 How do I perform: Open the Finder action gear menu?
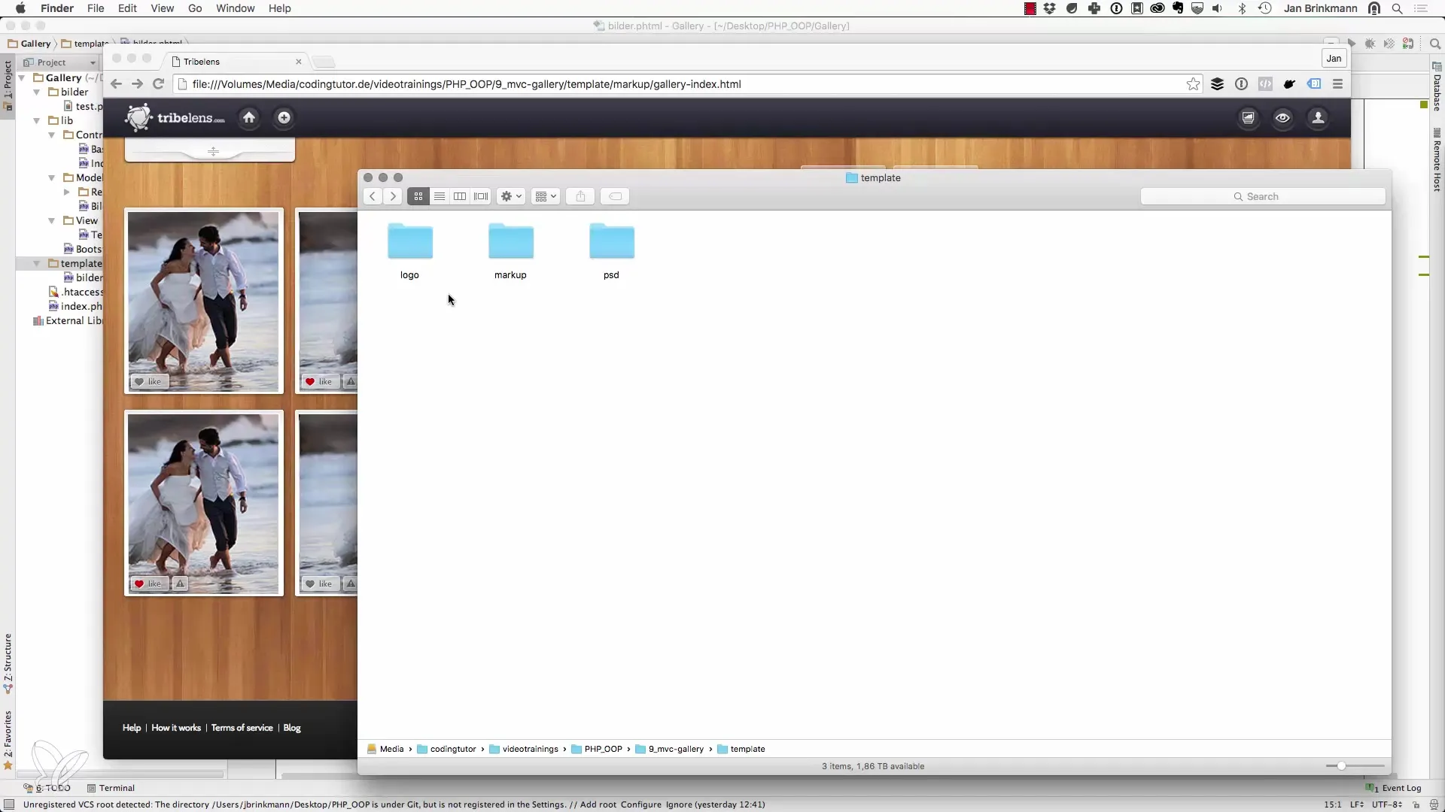511,196
